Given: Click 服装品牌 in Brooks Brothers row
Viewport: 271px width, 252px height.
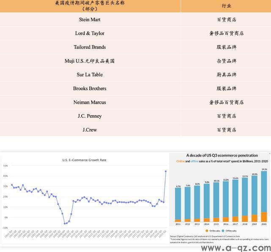Looking at the screenshot, I should click(x=227, y=88).
